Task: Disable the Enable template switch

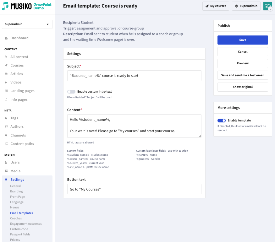Action: (x=222, y=121)
